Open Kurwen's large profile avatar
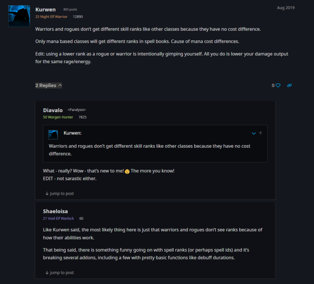 (x=19, y=16)
